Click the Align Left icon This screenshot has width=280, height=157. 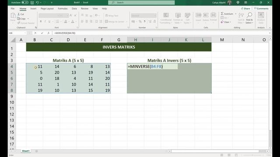82,21
